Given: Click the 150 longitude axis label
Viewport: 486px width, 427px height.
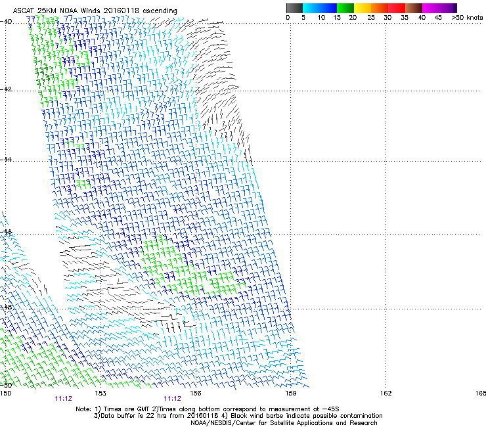Looking at the screenshot, I should pos(5,393).
